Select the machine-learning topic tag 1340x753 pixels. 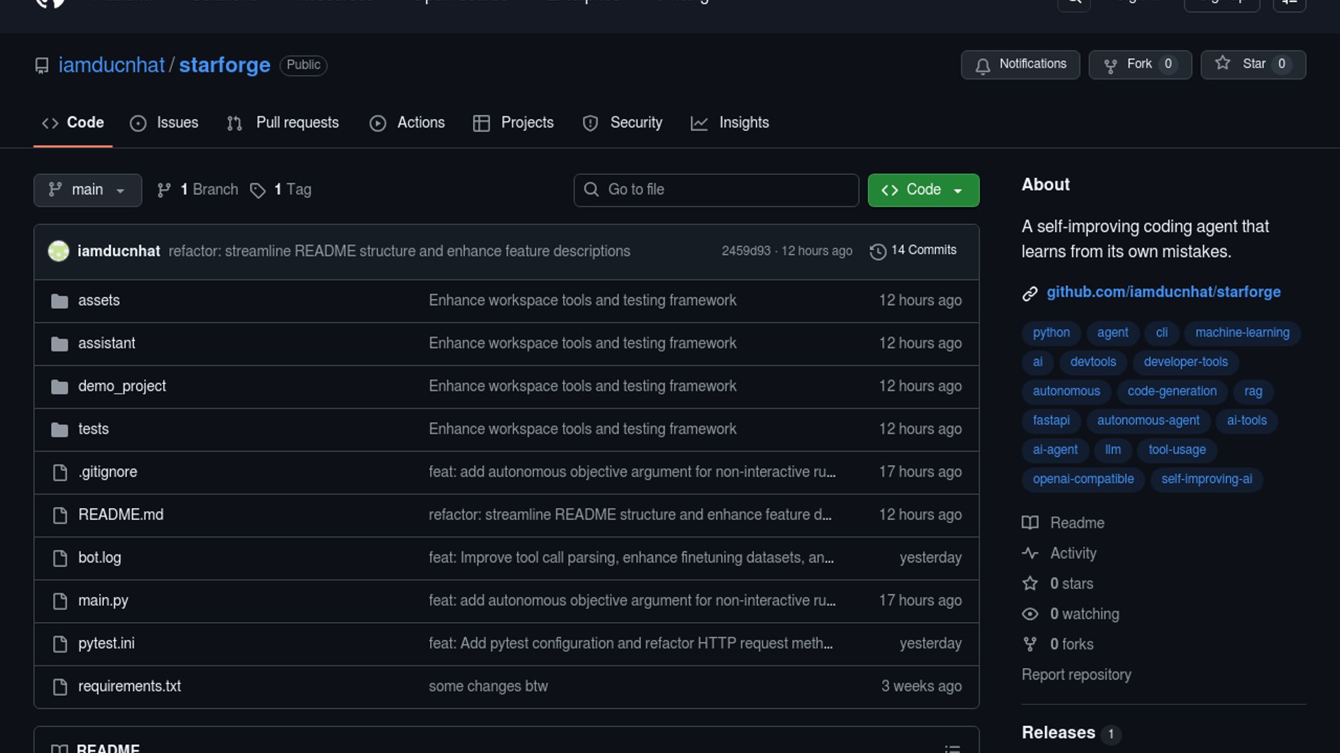[x=1242, y=333]
